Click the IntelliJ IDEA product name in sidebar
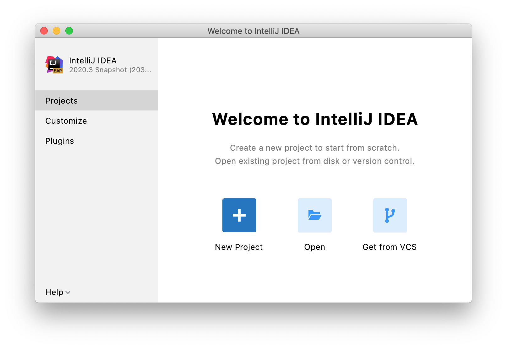Viewport: 507px width, 349px height. coord(93,61)
